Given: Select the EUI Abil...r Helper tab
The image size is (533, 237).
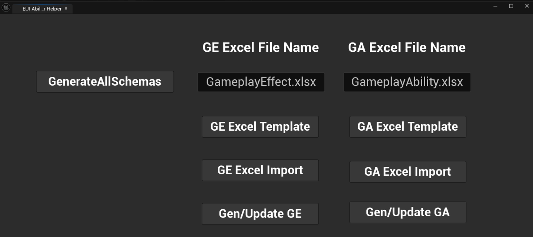Looking at the screenshot, I should 42,9.
